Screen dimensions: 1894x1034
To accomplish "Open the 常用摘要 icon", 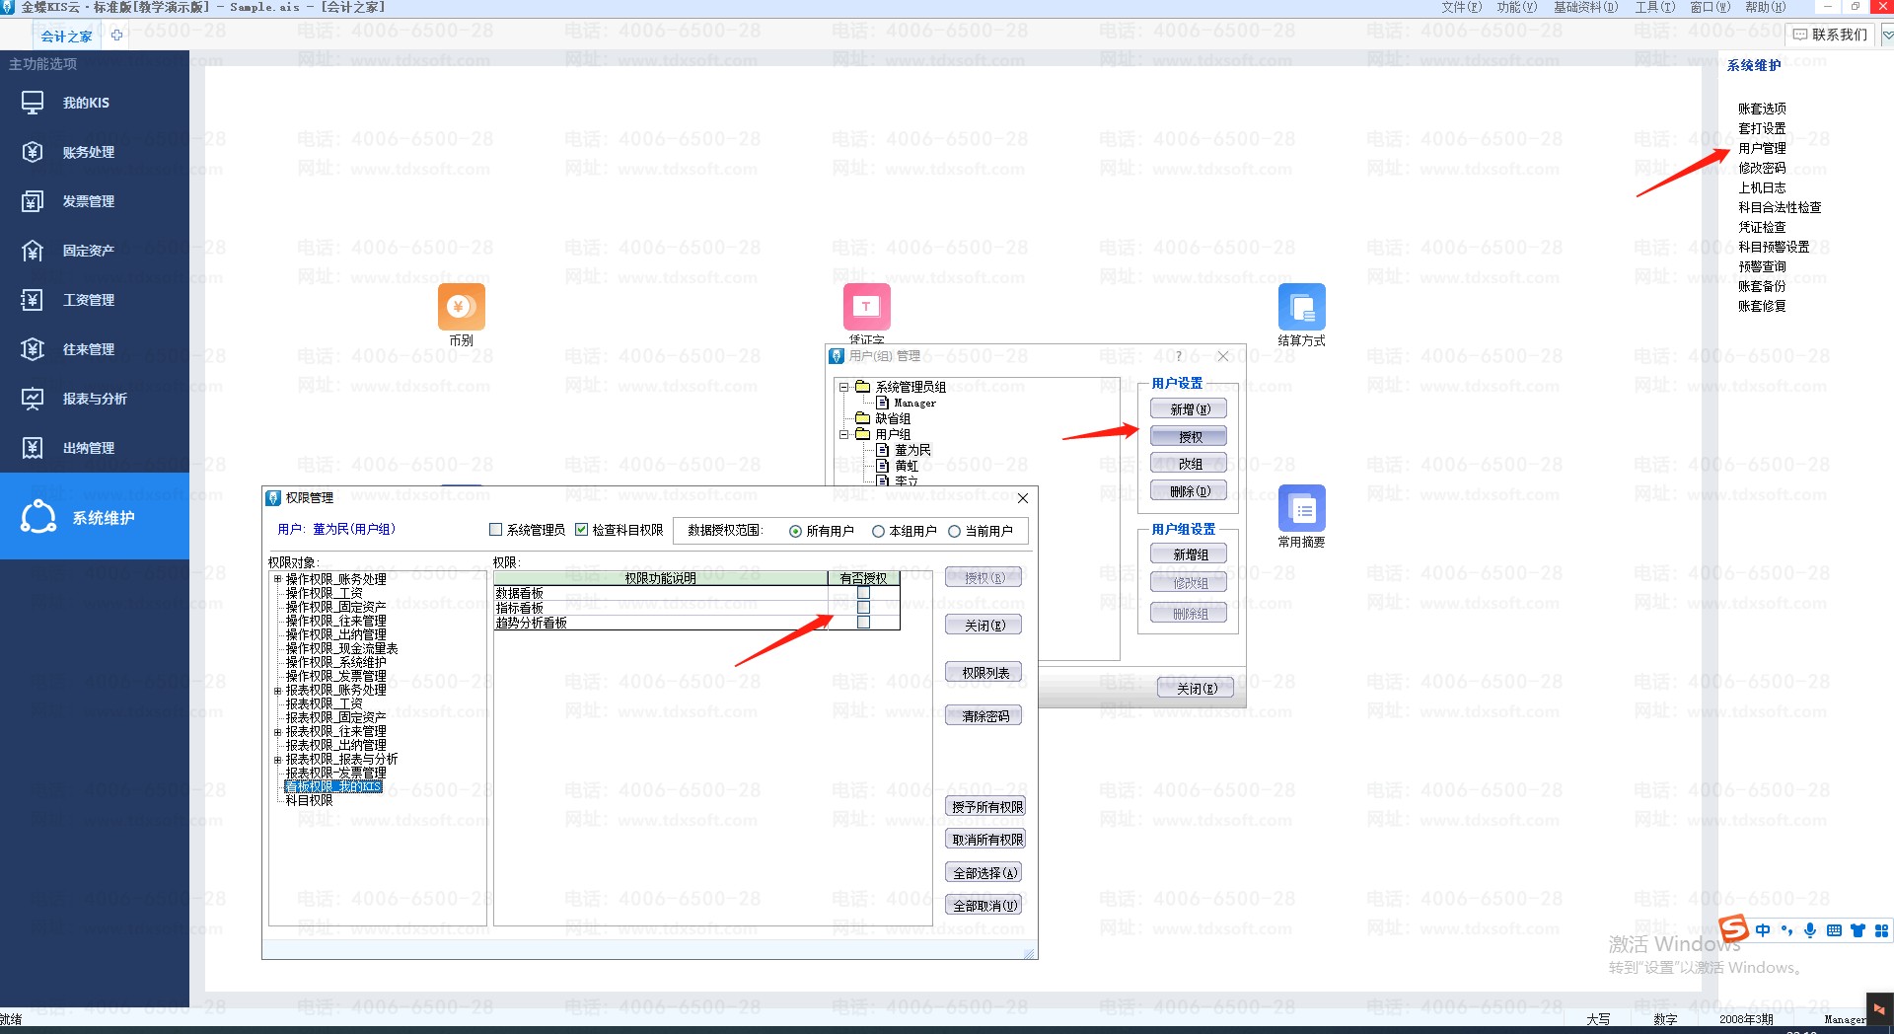I will click(x=1301, y=508).
